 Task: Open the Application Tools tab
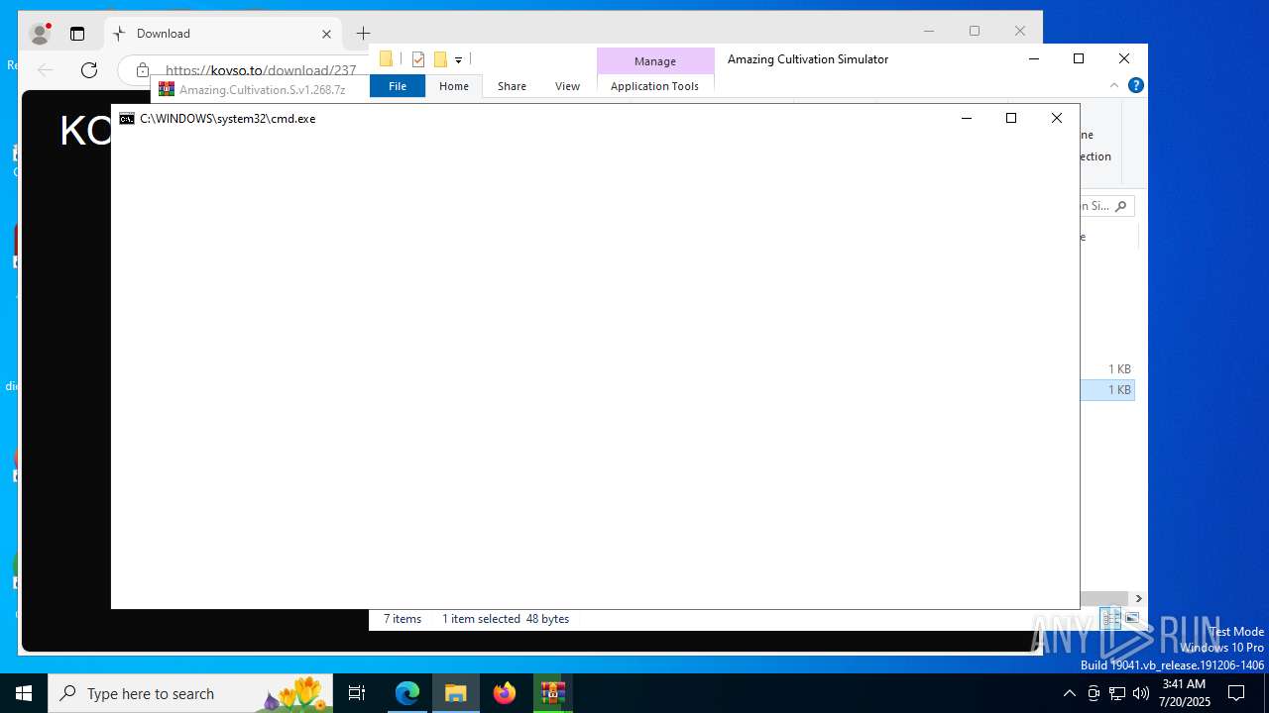pos(654,86)
